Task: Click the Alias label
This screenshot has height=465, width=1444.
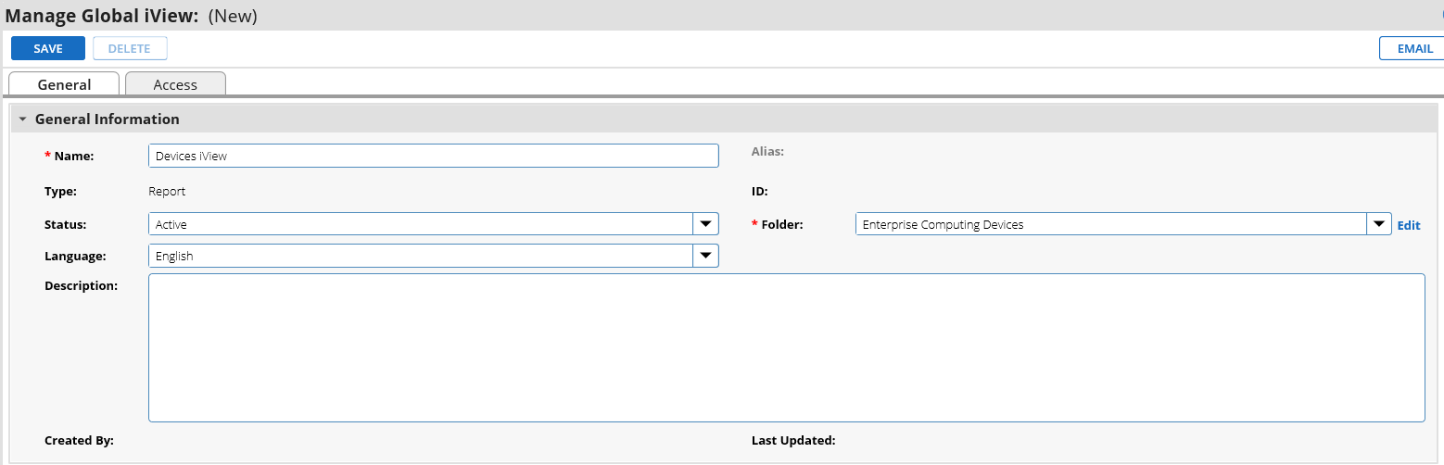Action: click(767, 151)
